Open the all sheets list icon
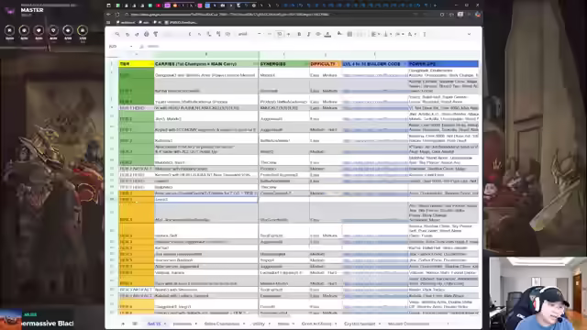Viewport: 587px width, 330px height. click(x=135, y=324)
